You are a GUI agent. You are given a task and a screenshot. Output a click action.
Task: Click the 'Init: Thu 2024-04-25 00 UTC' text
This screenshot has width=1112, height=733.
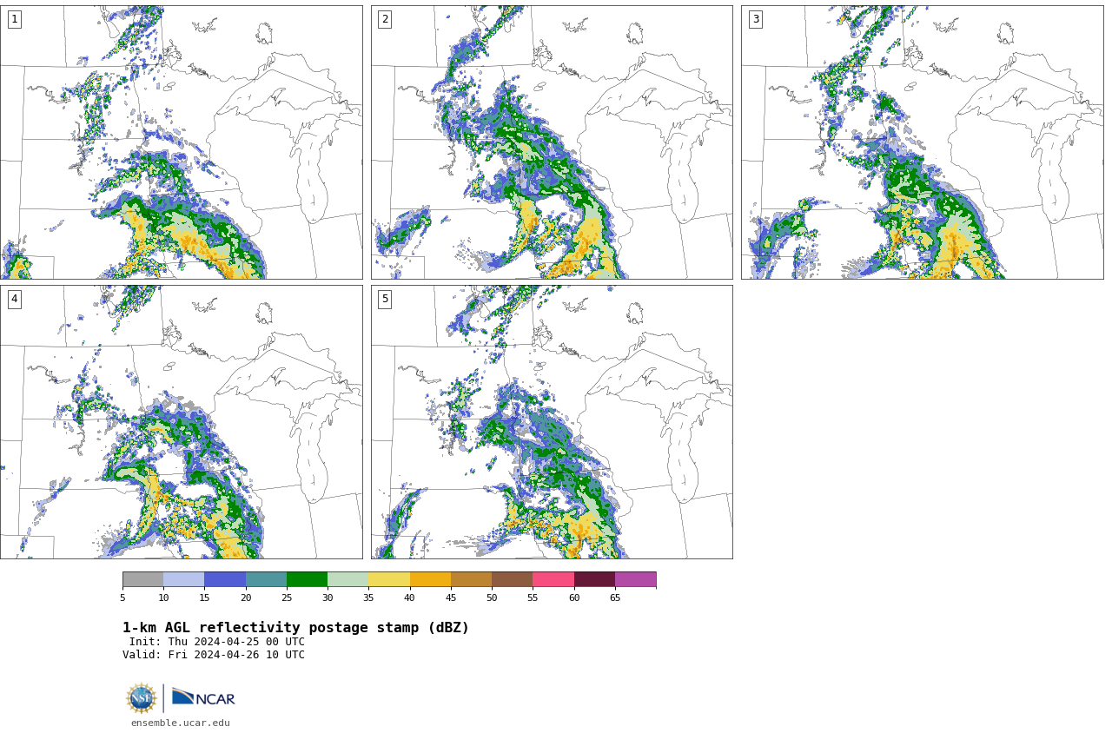coord(217,642)
